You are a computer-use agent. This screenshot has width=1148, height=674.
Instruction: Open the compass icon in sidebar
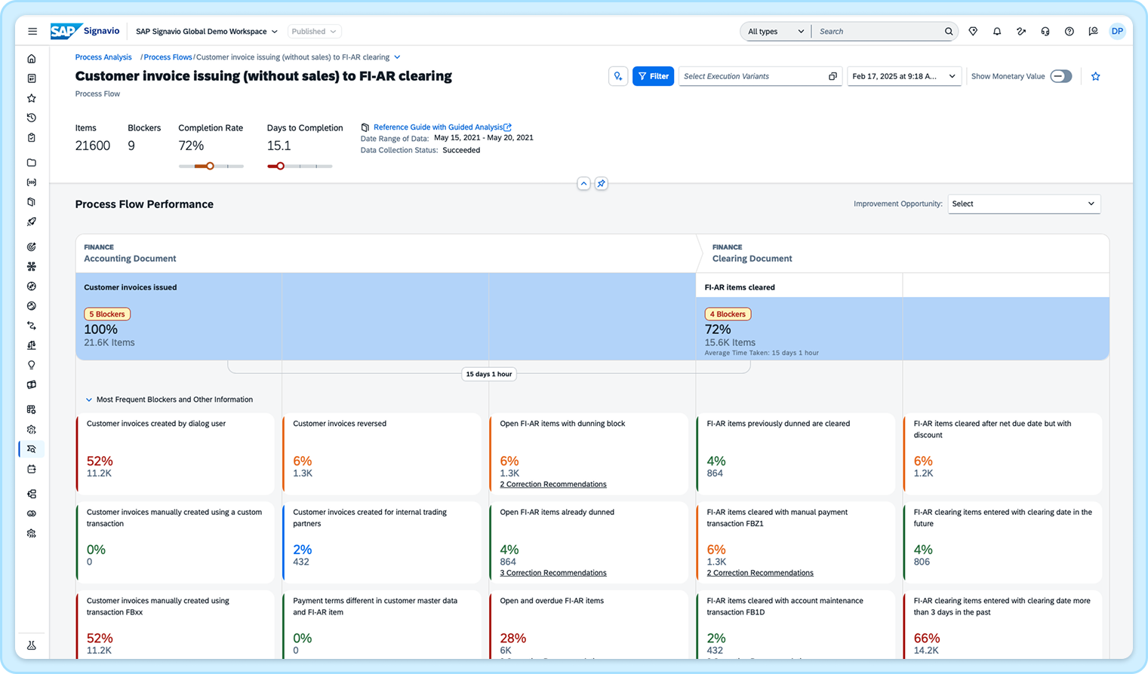(x=32, y=286)
